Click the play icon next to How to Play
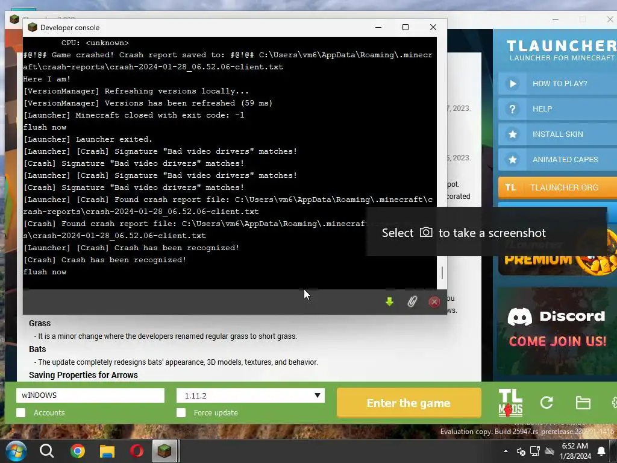The height and width of the screenshot is (463, 617). click(512, 83)
